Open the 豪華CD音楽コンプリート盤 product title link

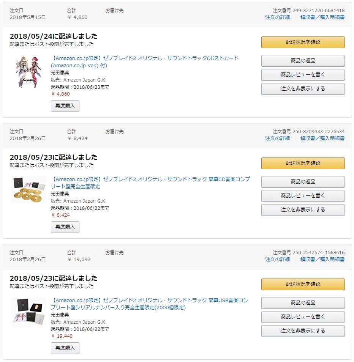pos(150,183)
